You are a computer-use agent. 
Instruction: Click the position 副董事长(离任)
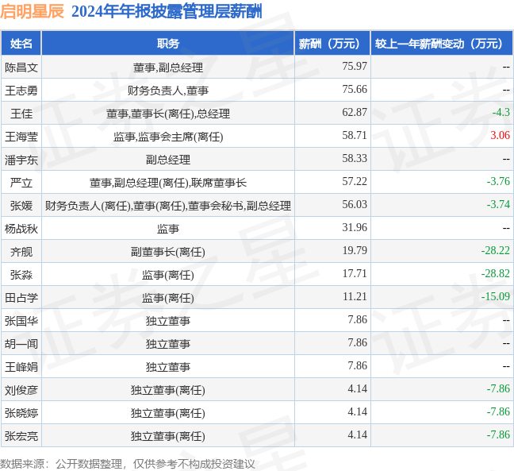[168, 252]
